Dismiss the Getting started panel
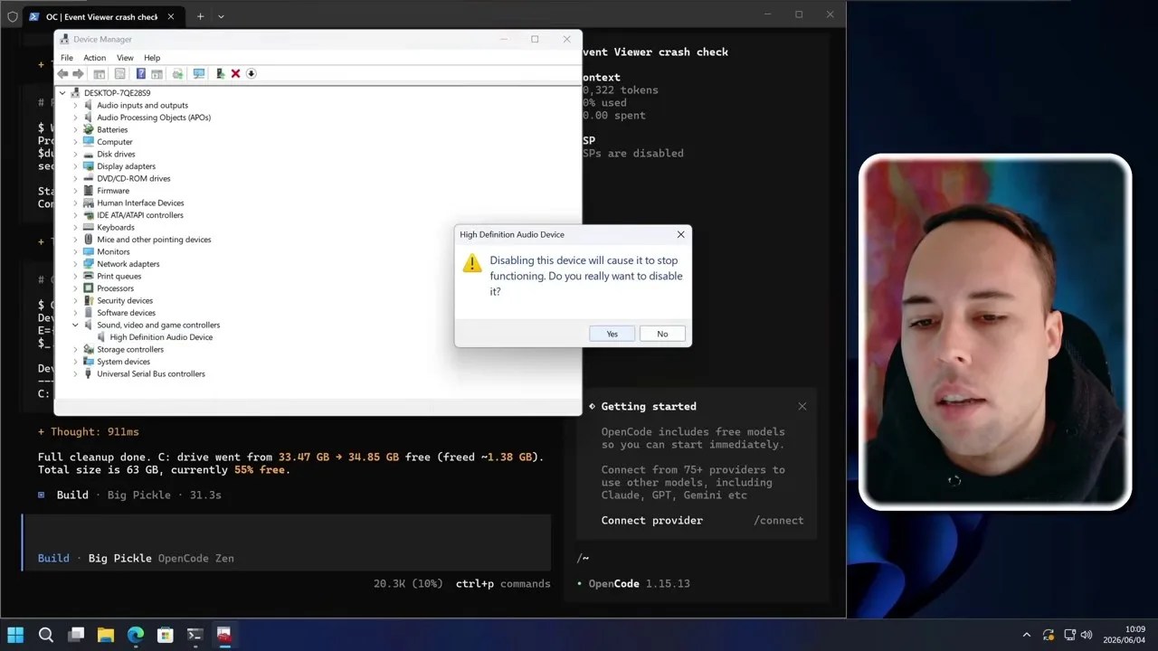1158x651 pixels. coord(802,406)
